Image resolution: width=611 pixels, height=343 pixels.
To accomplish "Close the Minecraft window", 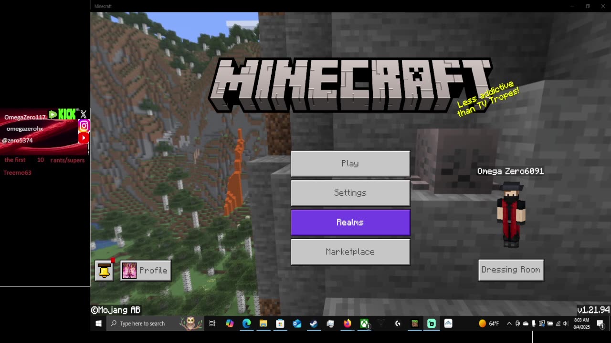I will 603,6.
